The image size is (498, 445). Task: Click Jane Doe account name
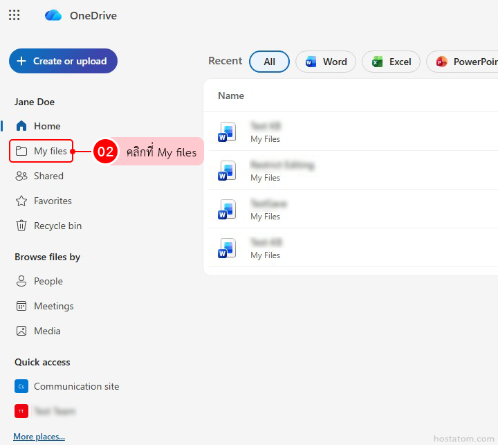pyautogui.click(x=35, y=102)
